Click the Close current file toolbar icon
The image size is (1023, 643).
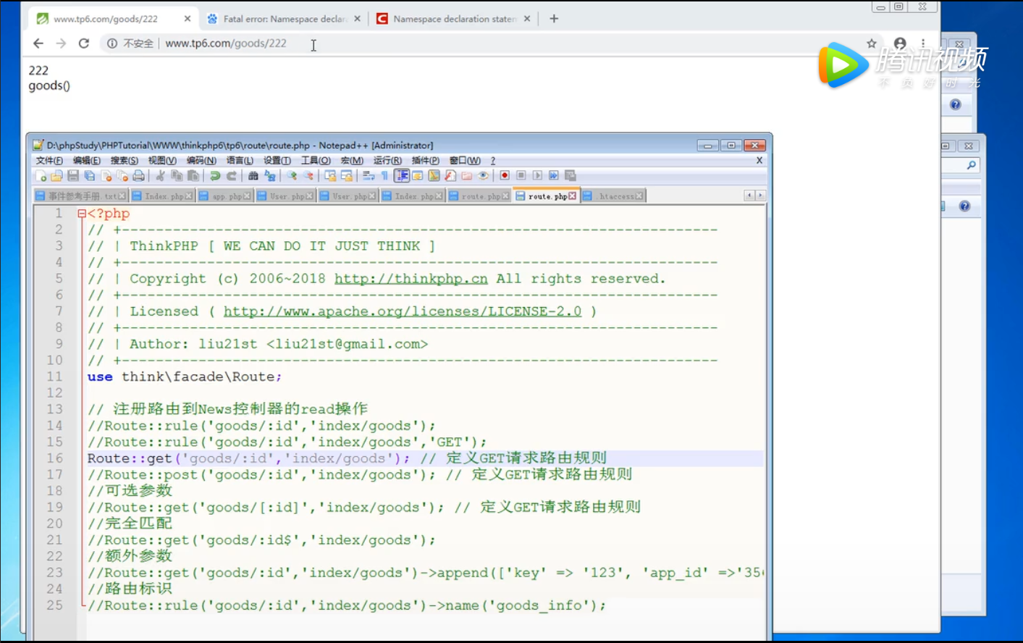(x=106, y=176)
